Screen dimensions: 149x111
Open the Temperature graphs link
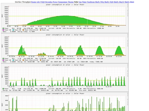click(63, 2)
